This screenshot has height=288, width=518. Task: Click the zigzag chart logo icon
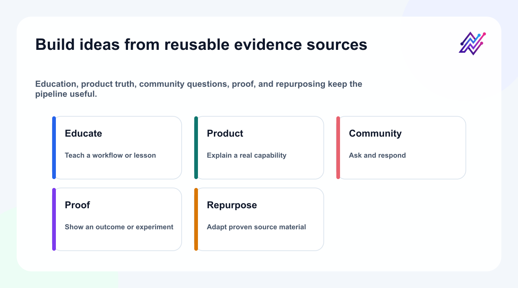pos(472,44)
